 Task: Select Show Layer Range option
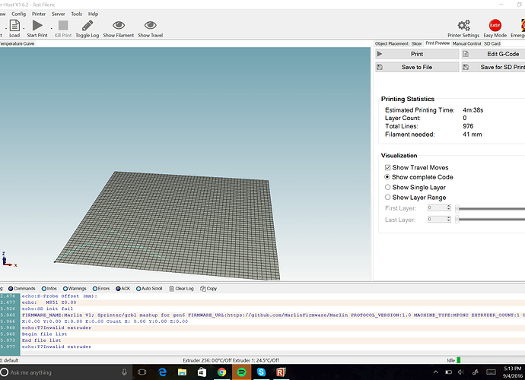387,198
